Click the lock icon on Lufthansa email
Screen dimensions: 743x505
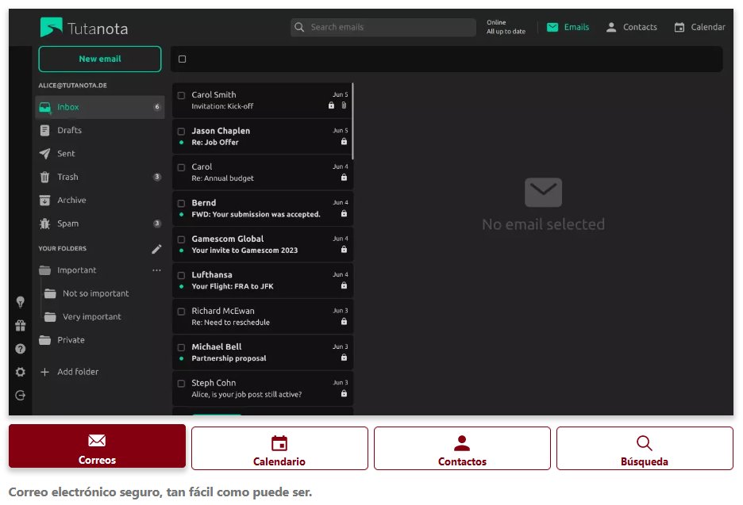tap(344, 285)
